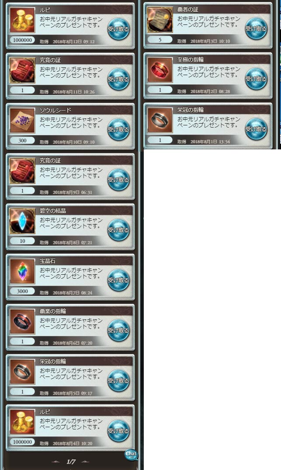Click the gold coins icon dated August 12

[22, 20]
